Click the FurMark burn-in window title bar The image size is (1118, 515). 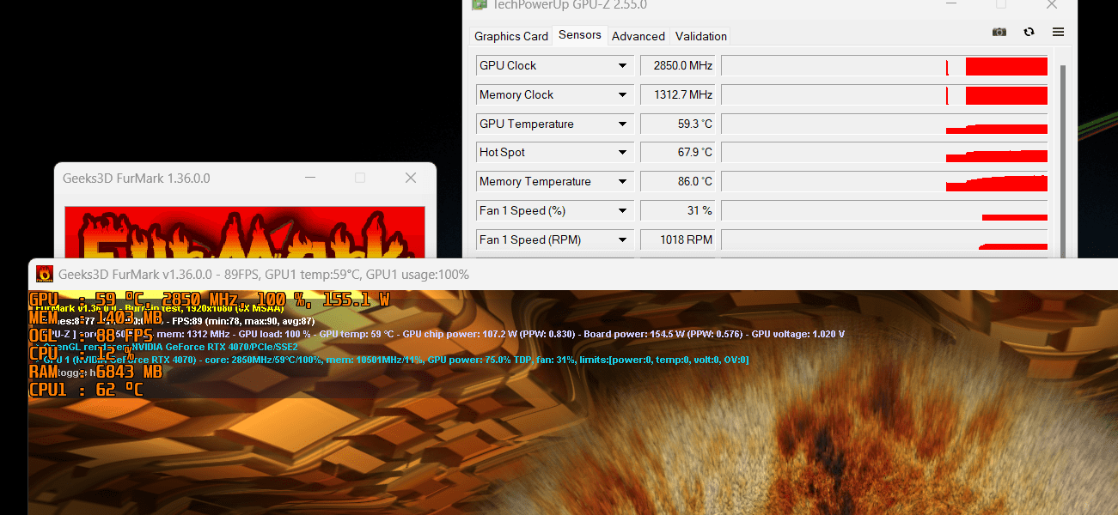tap(573, 275)
